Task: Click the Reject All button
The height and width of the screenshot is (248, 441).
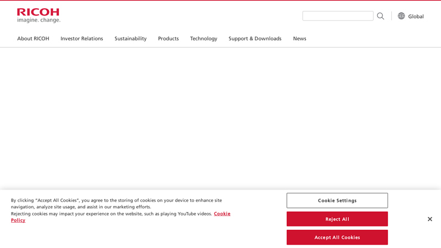Action: [x=337, y=219]
